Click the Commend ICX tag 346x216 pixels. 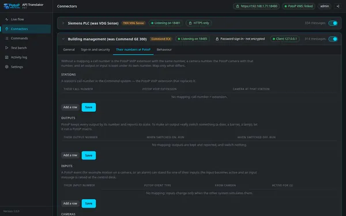(x=161, y=39)
